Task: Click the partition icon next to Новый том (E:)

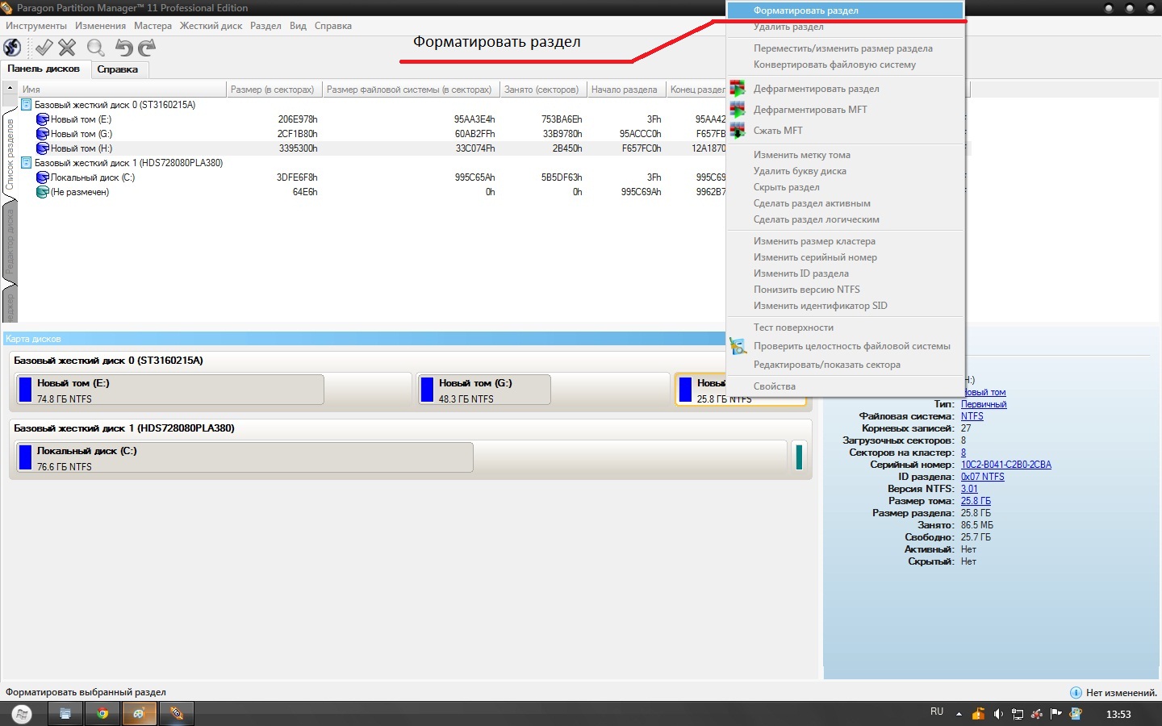Action: (x=43, y=119)
